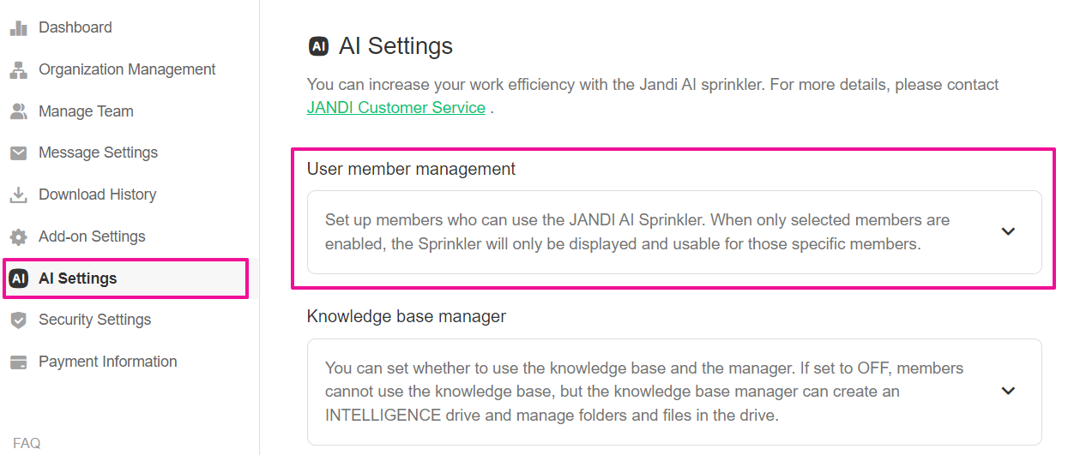Go to Organization Management page
Screen dimensions: 1068x455
click(x=127, y=69)
